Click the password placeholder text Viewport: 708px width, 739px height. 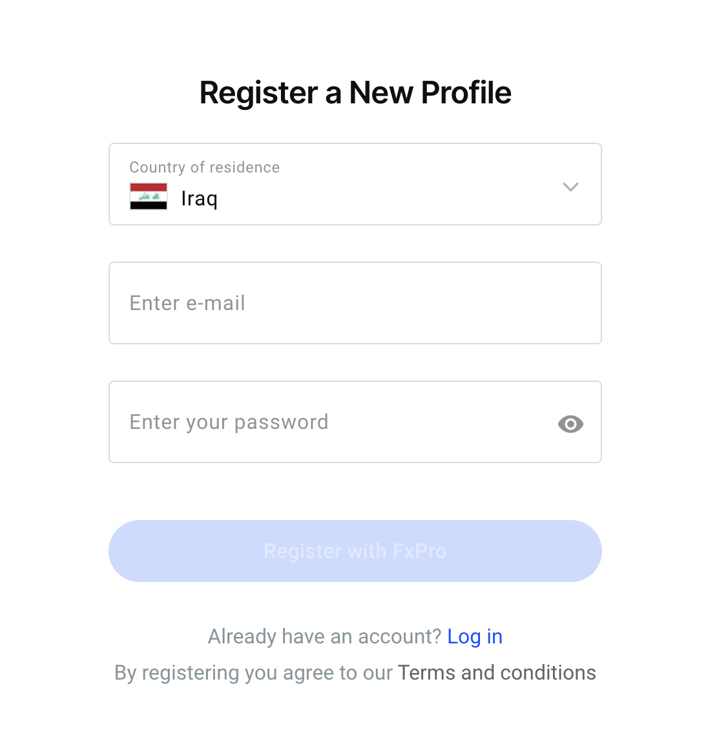click(x=229, y=422)
